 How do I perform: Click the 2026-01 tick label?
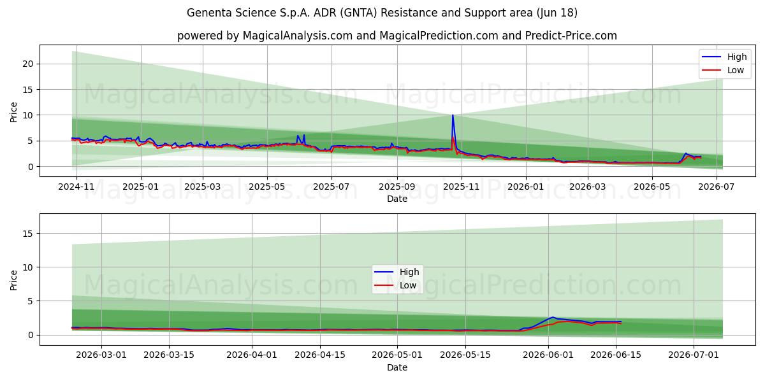click(525, 187)
